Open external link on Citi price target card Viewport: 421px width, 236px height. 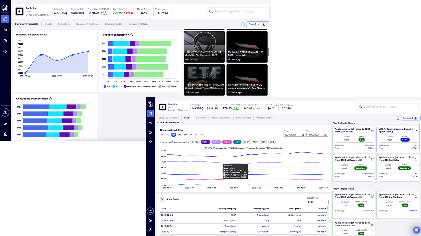pos(372,131)
